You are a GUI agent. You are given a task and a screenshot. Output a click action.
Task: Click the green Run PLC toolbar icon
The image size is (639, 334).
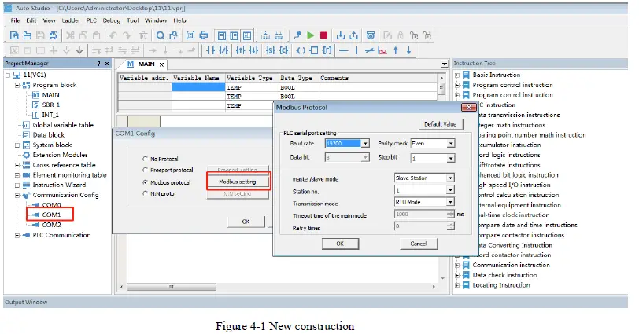tap(311, 35)
